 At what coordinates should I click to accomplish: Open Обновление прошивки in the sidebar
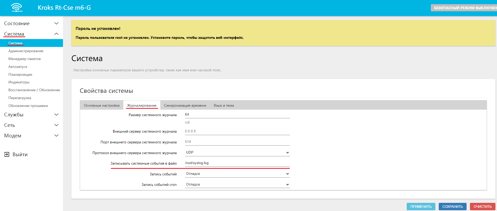pyautogui.click(x=28, y=106)
